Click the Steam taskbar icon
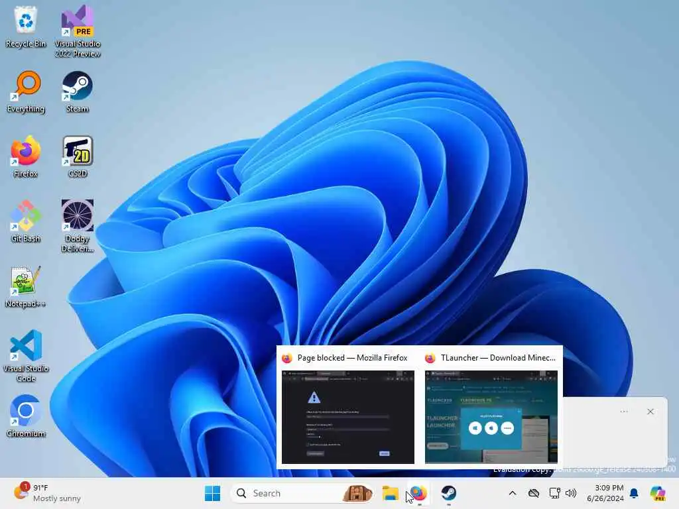Image resolution: width=679 pixels, height=509 pixels. 449,493
